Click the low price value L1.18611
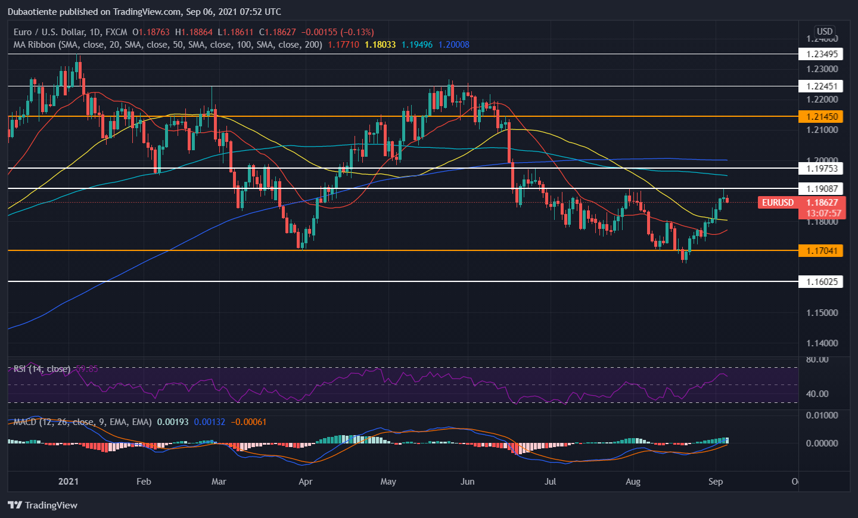858x518 pixels. tap(235, 32)
